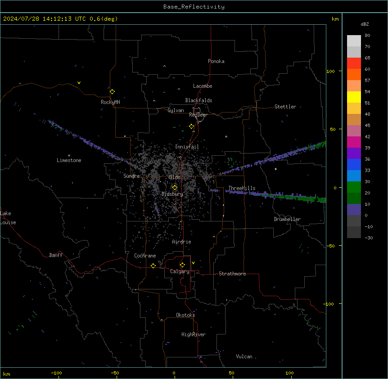Image resolution: width=388 pixels, height=379 pixels.
Task: Click the Didsbury city label
Action: point(172,194)
